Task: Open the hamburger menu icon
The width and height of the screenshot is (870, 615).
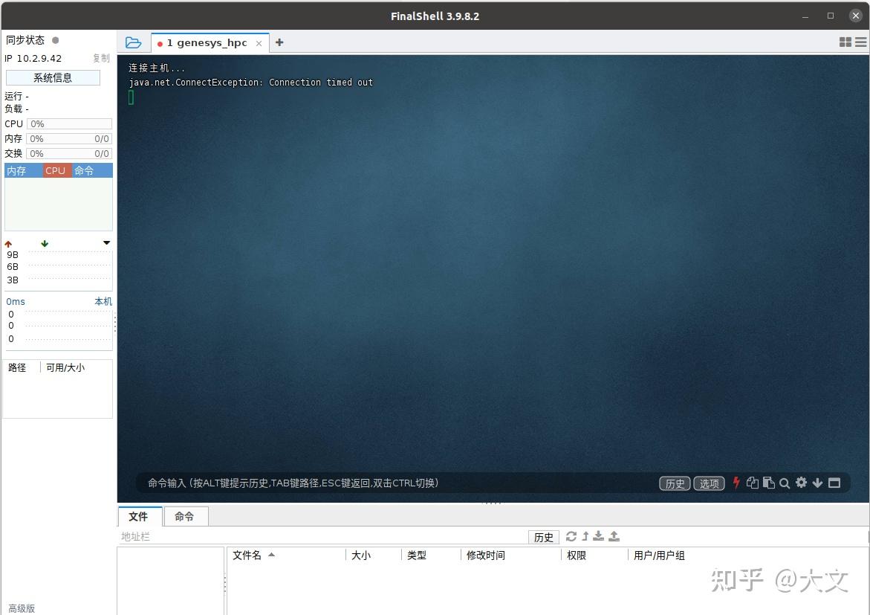Action: tap(861, 42)
